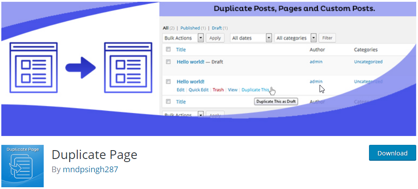Screen dimensions: 418x189
Task: Open the published Hello world! post title
Action: [191, 82]
